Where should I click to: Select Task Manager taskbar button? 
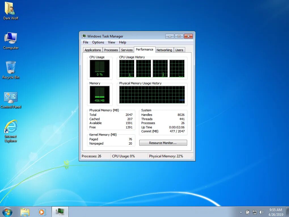coord(60,212)
